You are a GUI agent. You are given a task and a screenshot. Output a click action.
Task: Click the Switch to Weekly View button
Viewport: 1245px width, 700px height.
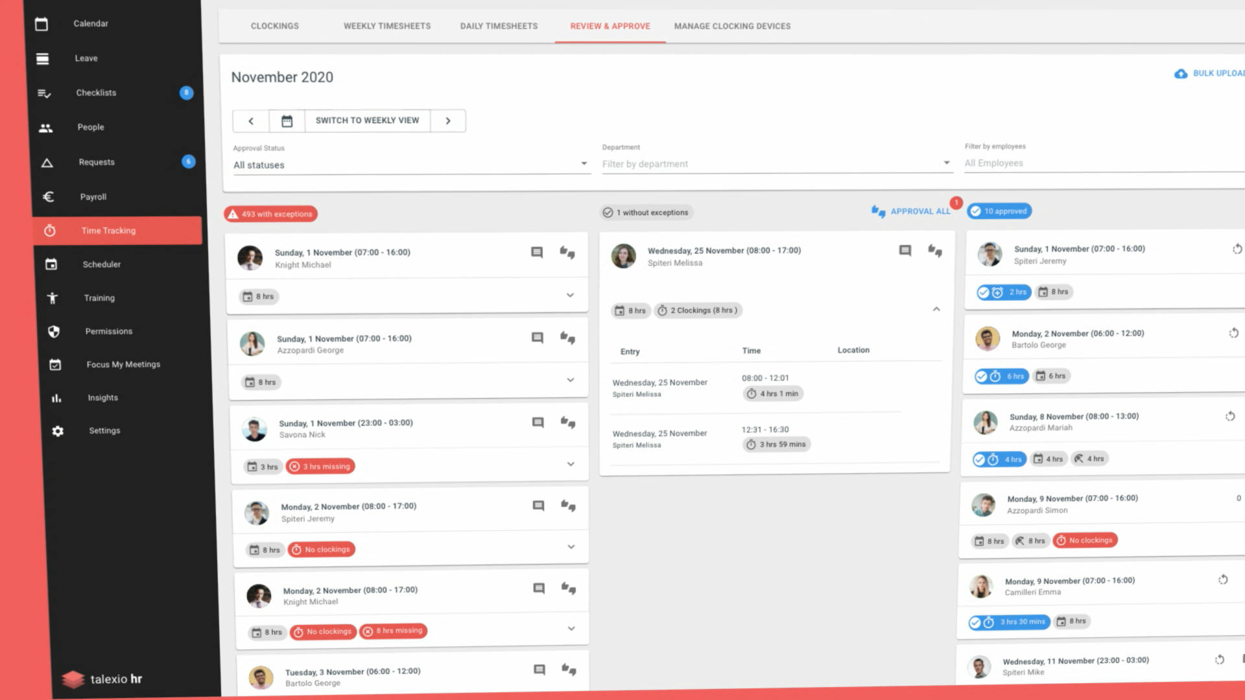[367, 120]
